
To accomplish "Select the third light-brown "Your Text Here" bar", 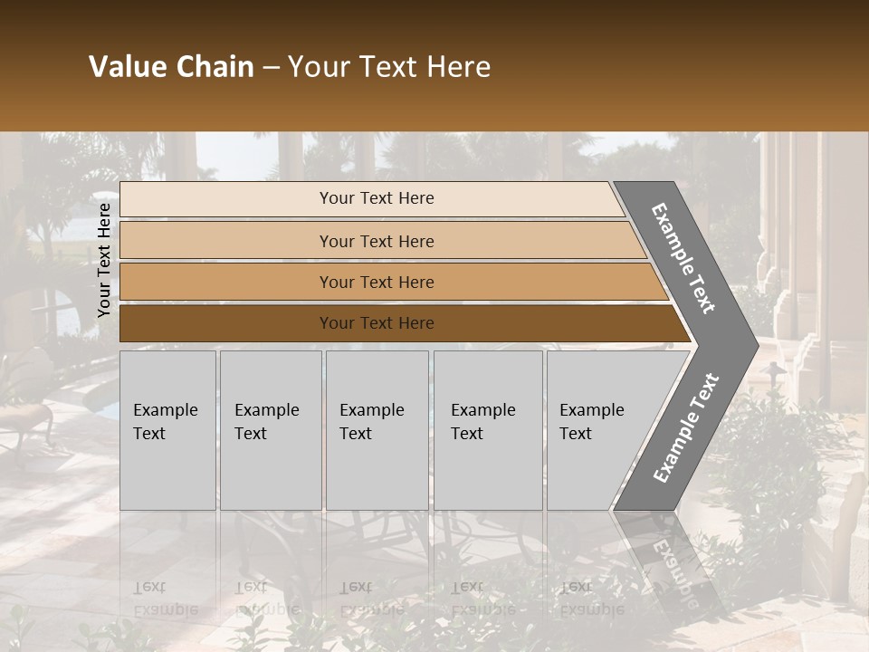I will (x=376, y=282).
